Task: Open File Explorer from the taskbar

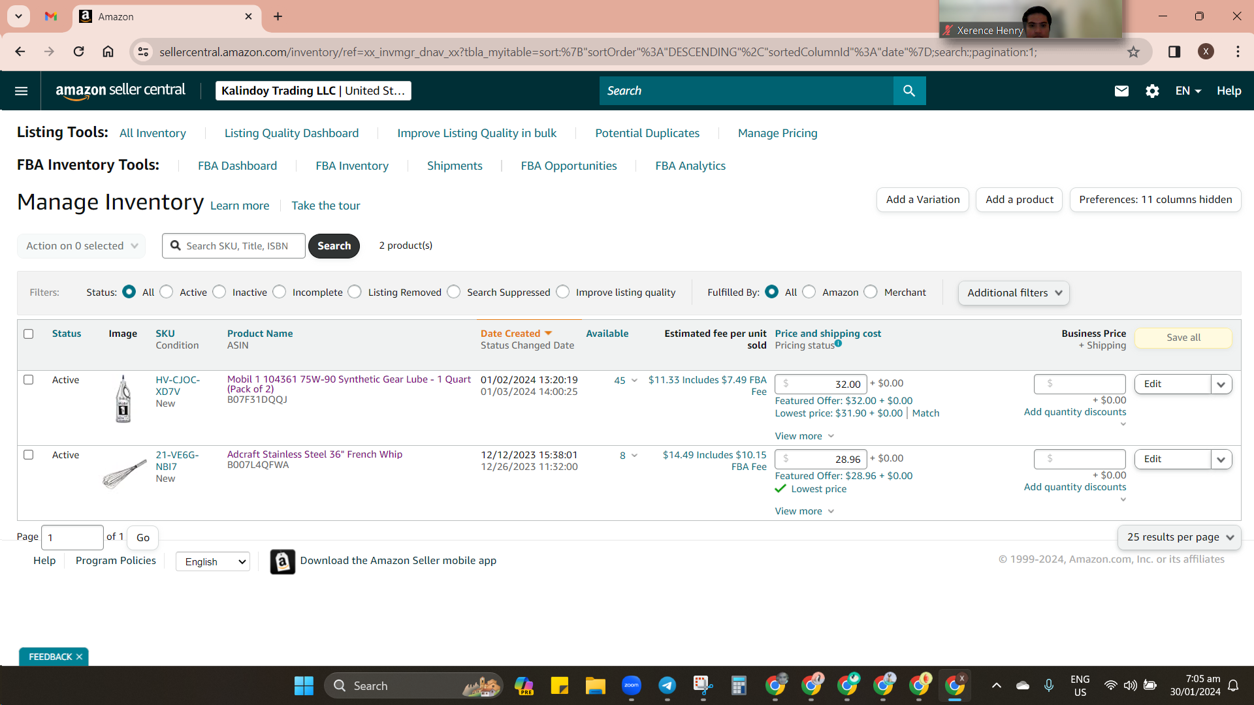Action: point(595,685)
